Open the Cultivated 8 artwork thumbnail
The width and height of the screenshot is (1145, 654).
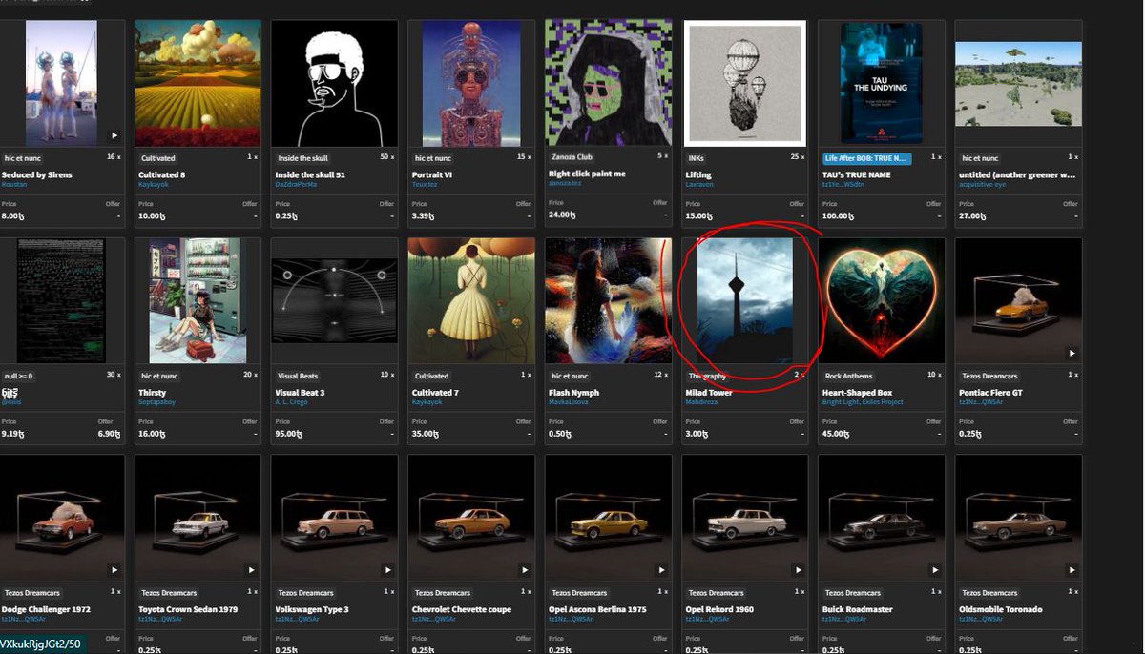198,83
